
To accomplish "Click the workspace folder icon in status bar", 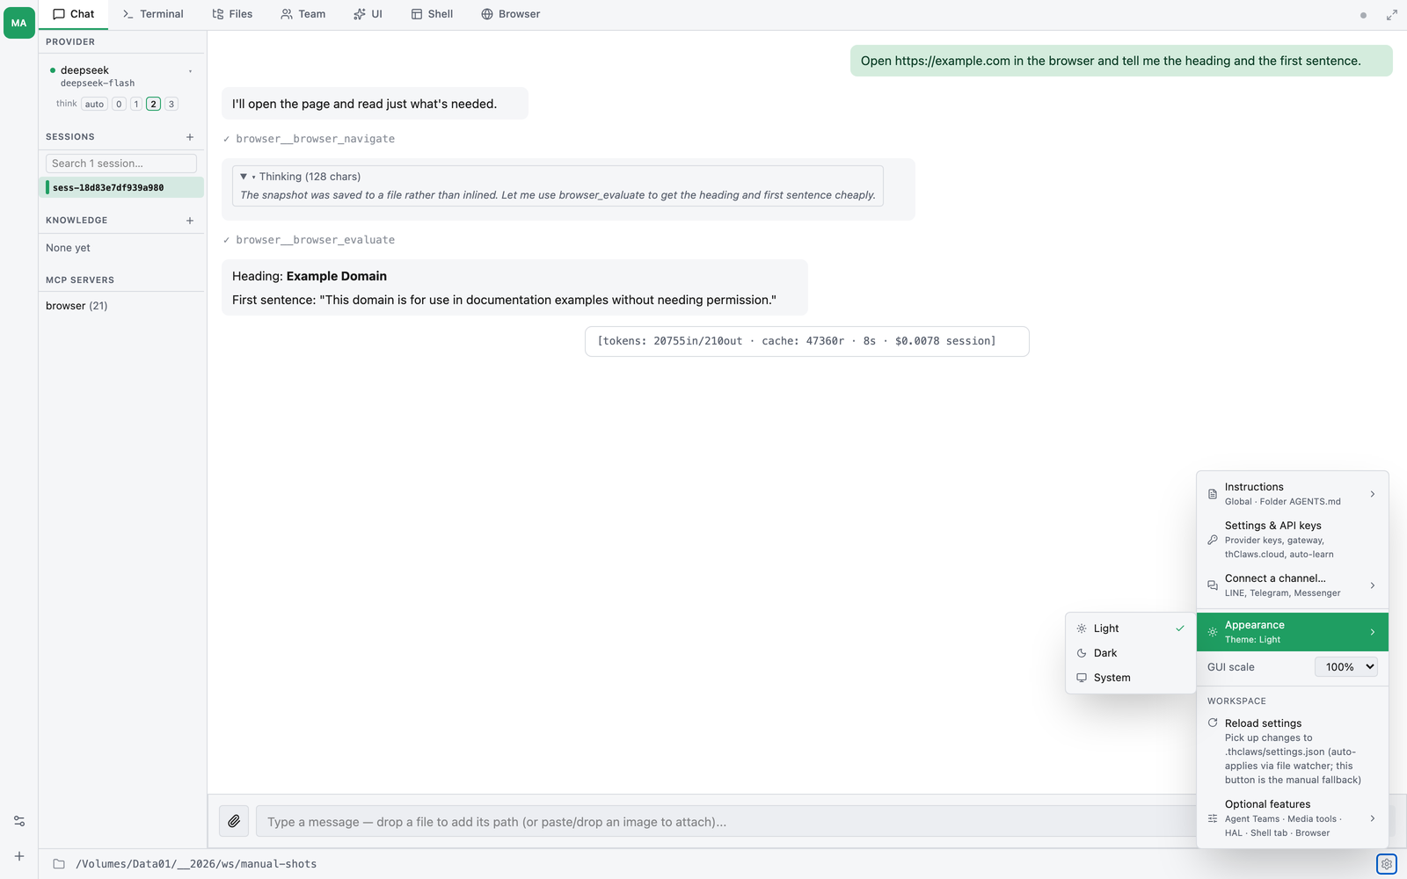I will tap(59, 864).
